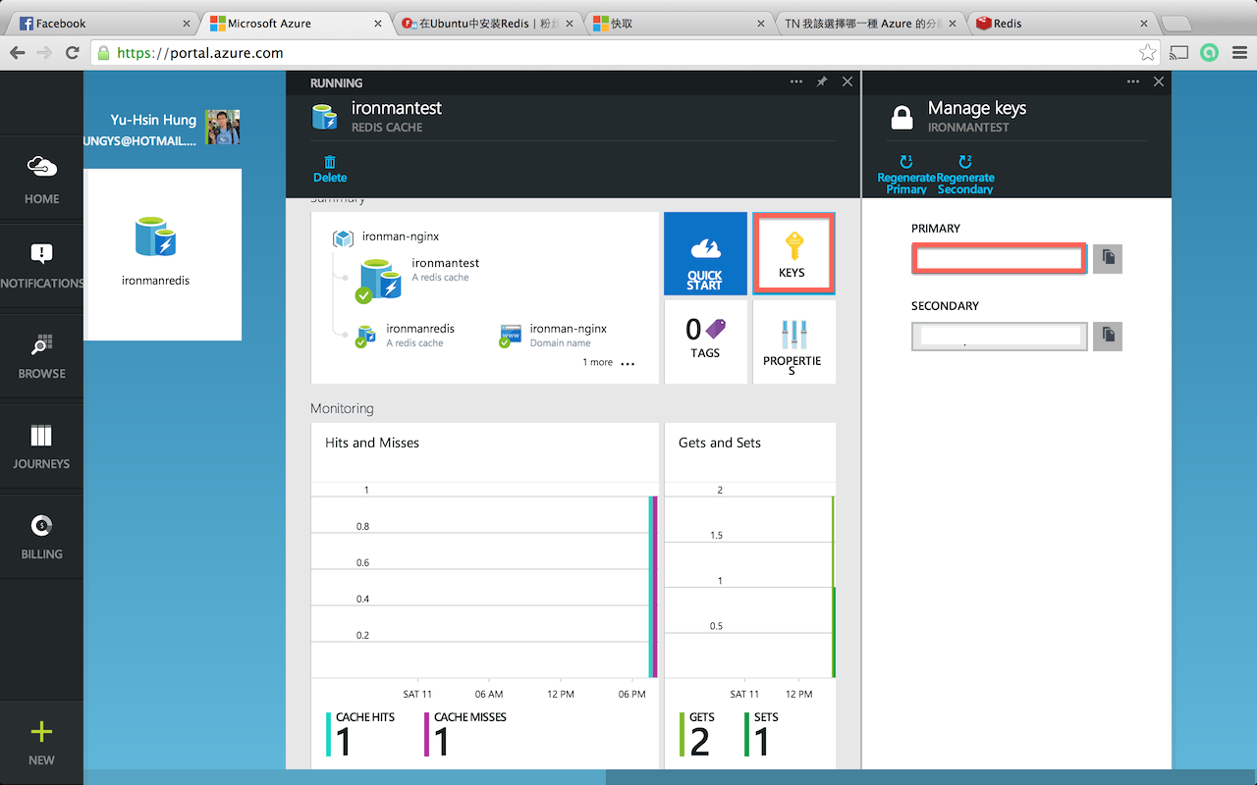Open the ironmanredis startboard tile
The height and width of the screenshot is (785, 1257).
tap(162, 254)
